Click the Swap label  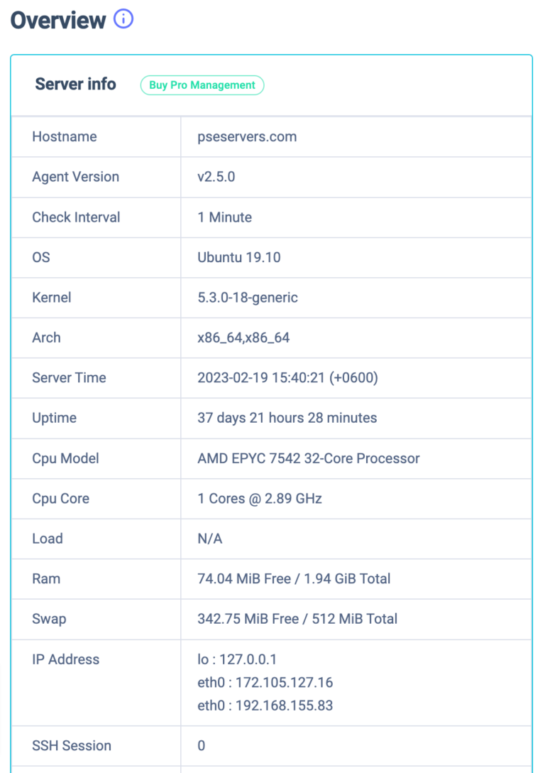49,620
